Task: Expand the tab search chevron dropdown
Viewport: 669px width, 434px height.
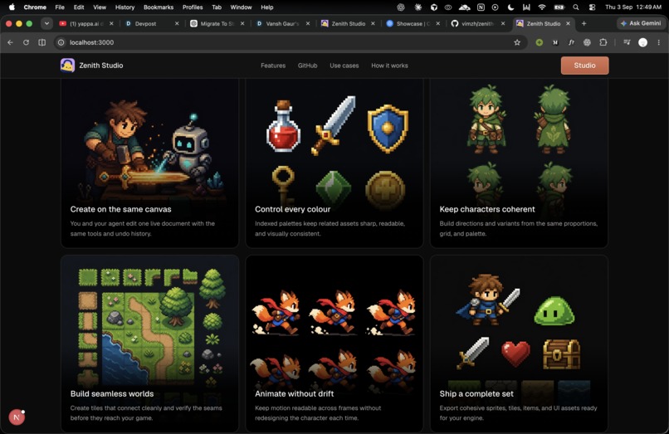Action: coord(46,23)
